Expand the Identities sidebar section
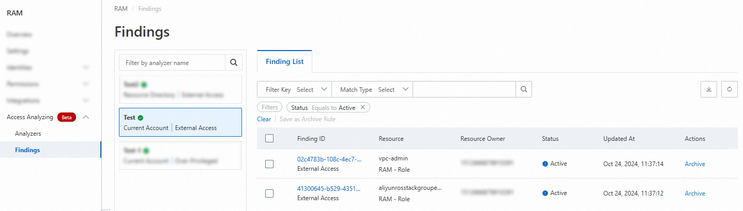743x211 pixels. 86,68
